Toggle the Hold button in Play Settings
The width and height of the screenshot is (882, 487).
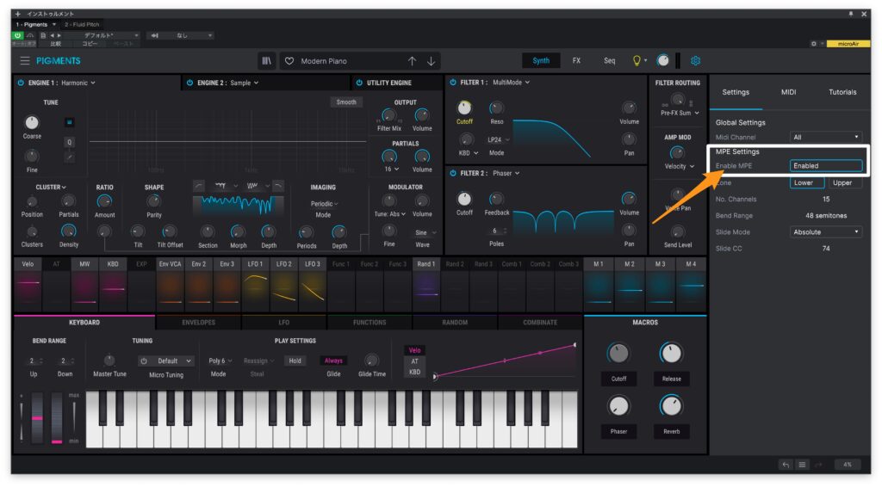(295, 361)
